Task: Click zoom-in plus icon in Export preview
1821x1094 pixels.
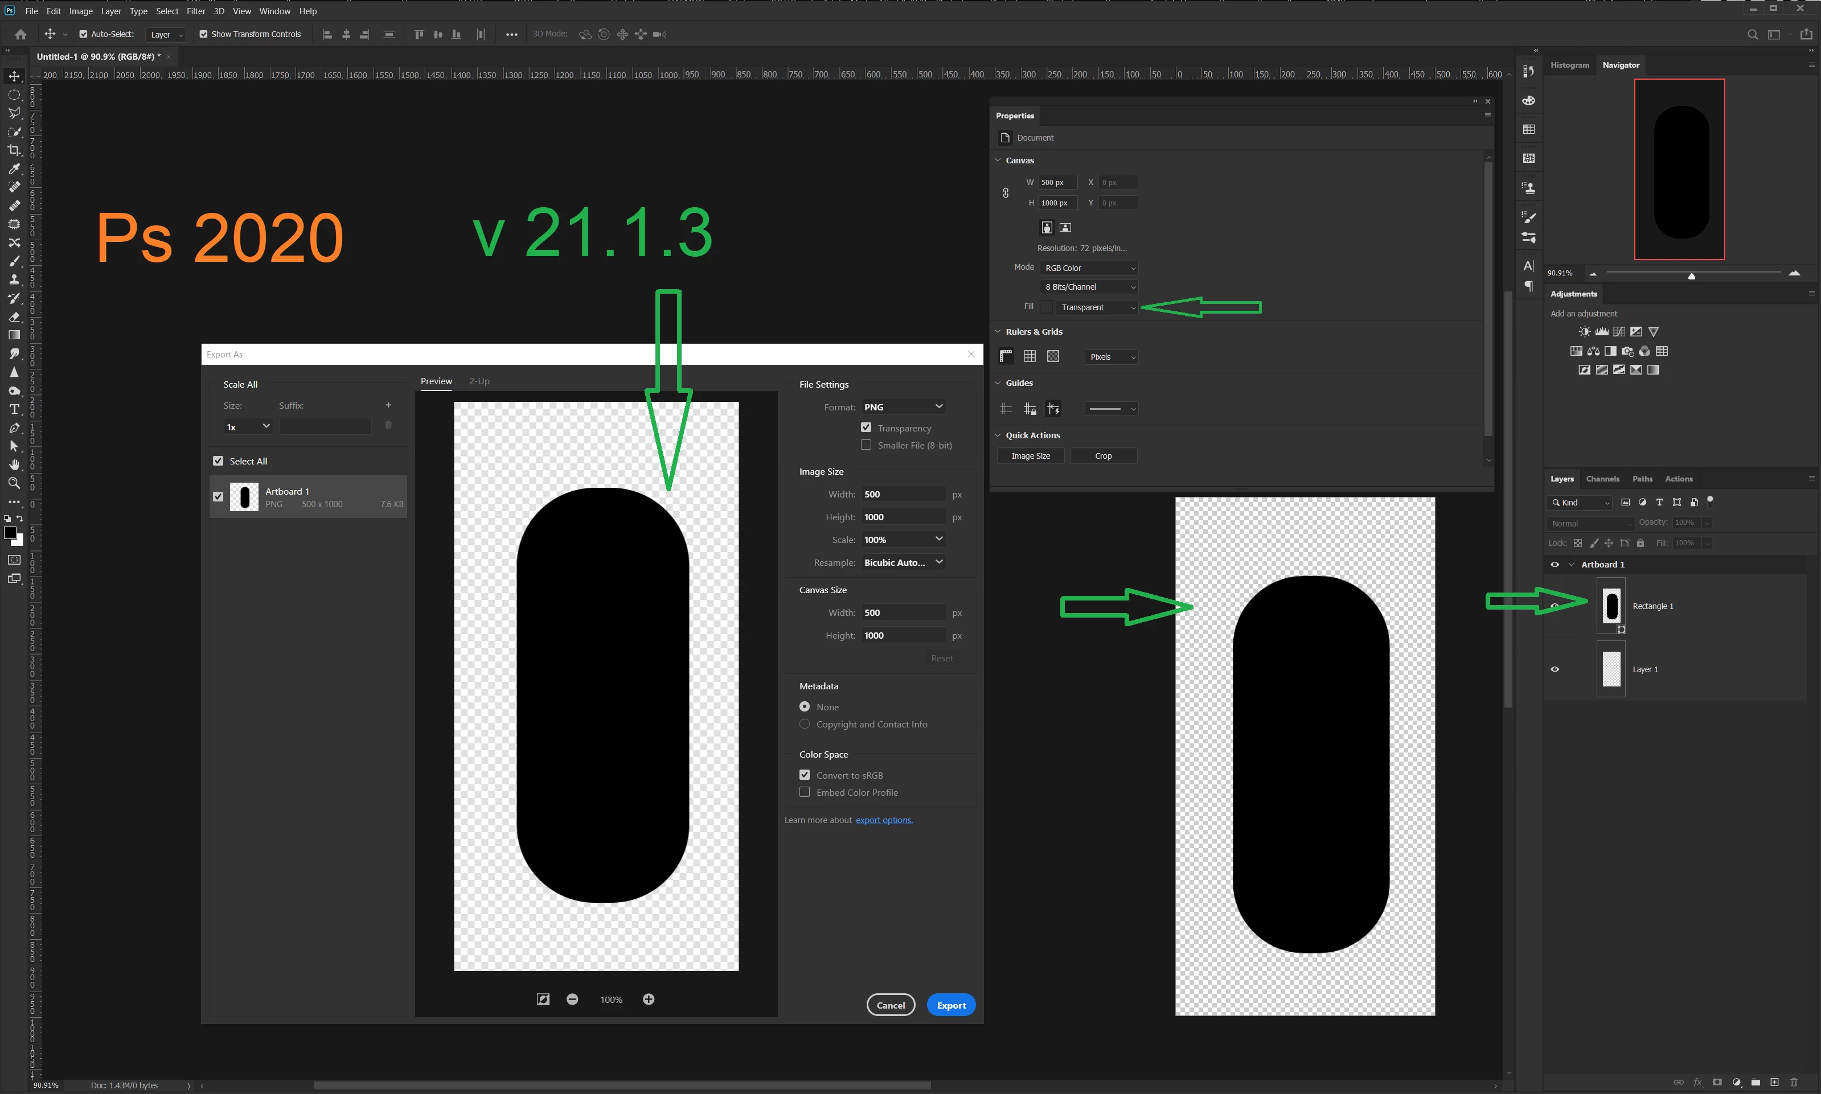Action: click(648, 999)
